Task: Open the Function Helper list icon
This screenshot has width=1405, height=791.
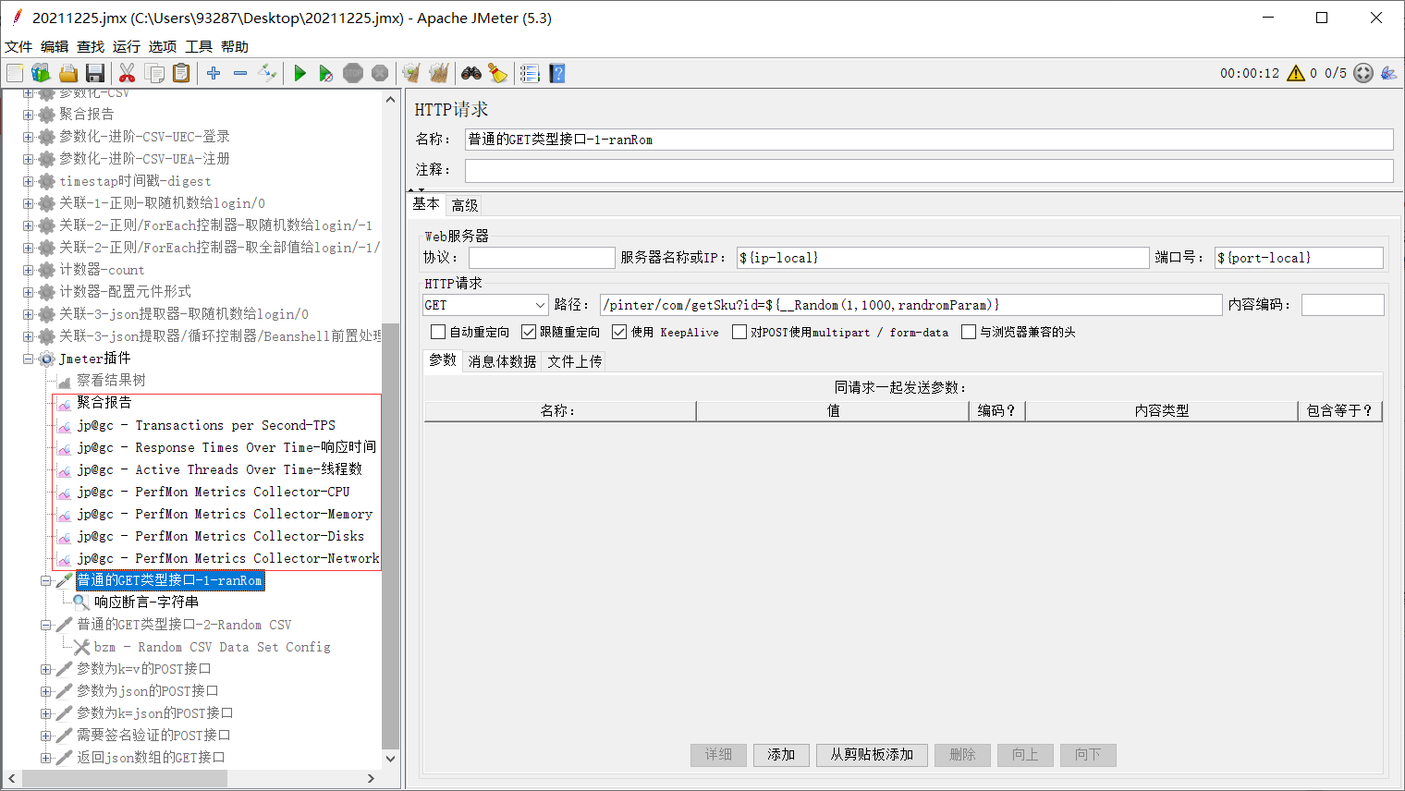Action: pyautogui.click(x=530, y=73)
